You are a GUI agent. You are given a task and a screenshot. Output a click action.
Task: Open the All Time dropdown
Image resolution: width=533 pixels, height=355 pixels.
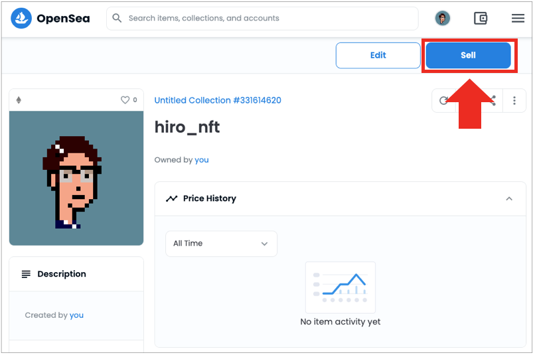tap(221, 244)
